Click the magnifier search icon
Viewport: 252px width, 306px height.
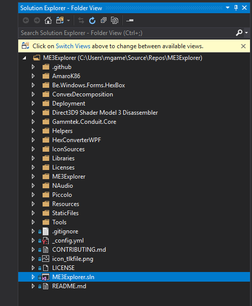pyautogui.click(x=239, y=32)
